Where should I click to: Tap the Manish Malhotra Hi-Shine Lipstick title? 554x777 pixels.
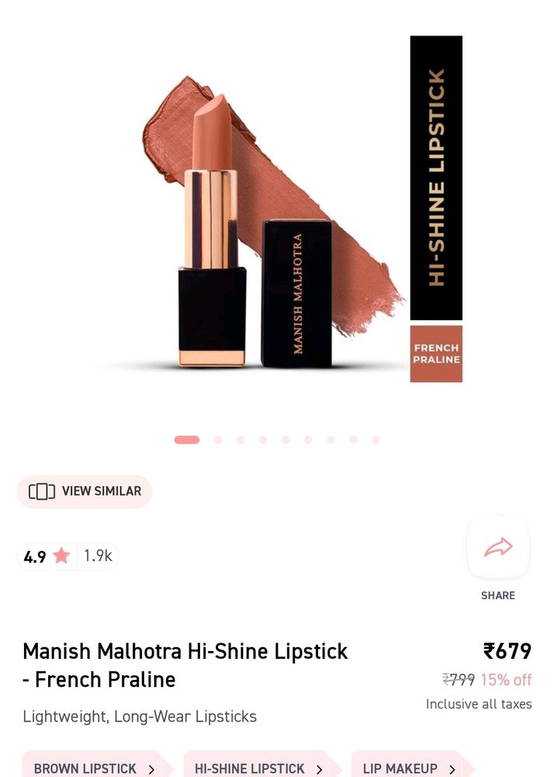click(185, 665)
